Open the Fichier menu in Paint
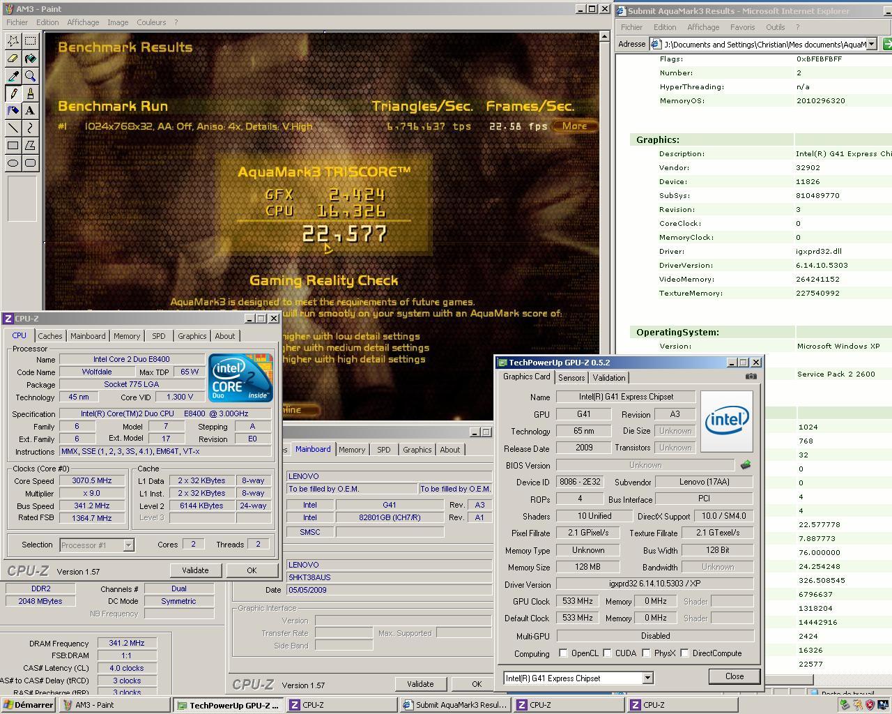The height and width of the screenshot is (714, 892). tap(17, 22)
